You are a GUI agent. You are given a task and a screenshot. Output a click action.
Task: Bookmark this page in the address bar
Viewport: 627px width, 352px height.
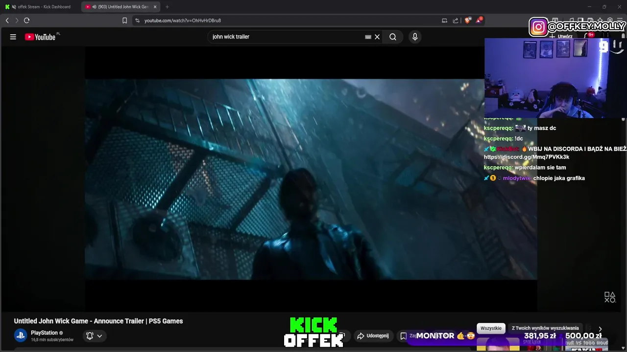[x=124, y=21]
